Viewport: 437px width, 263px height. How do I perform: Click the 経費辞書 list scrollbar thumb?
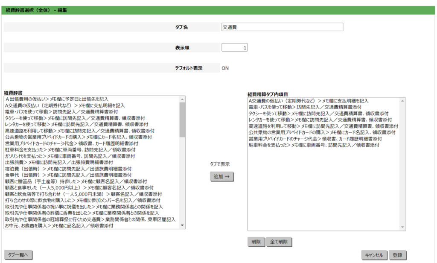point(182,120)
